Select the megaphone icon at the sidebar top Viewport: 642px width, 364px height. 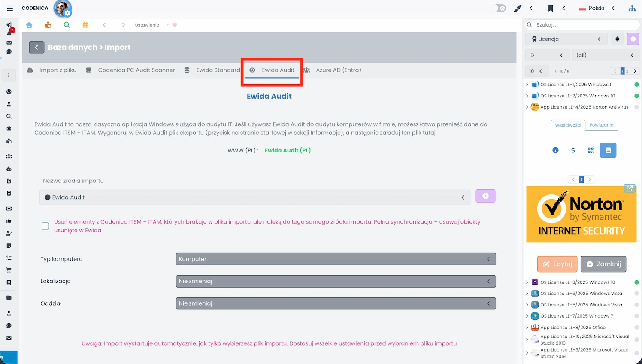(x=9, y=24)
